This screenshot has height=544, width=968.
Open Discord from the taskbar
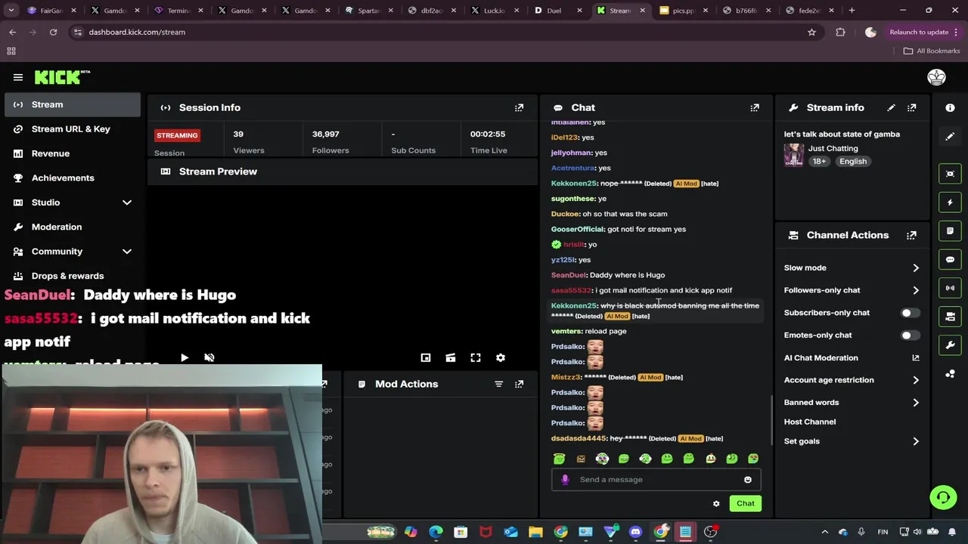click(x=635, y=532)
